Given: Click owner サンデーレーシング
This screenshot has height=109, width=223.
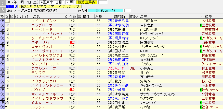Looking at the screenshot, I should pos(152,47).
